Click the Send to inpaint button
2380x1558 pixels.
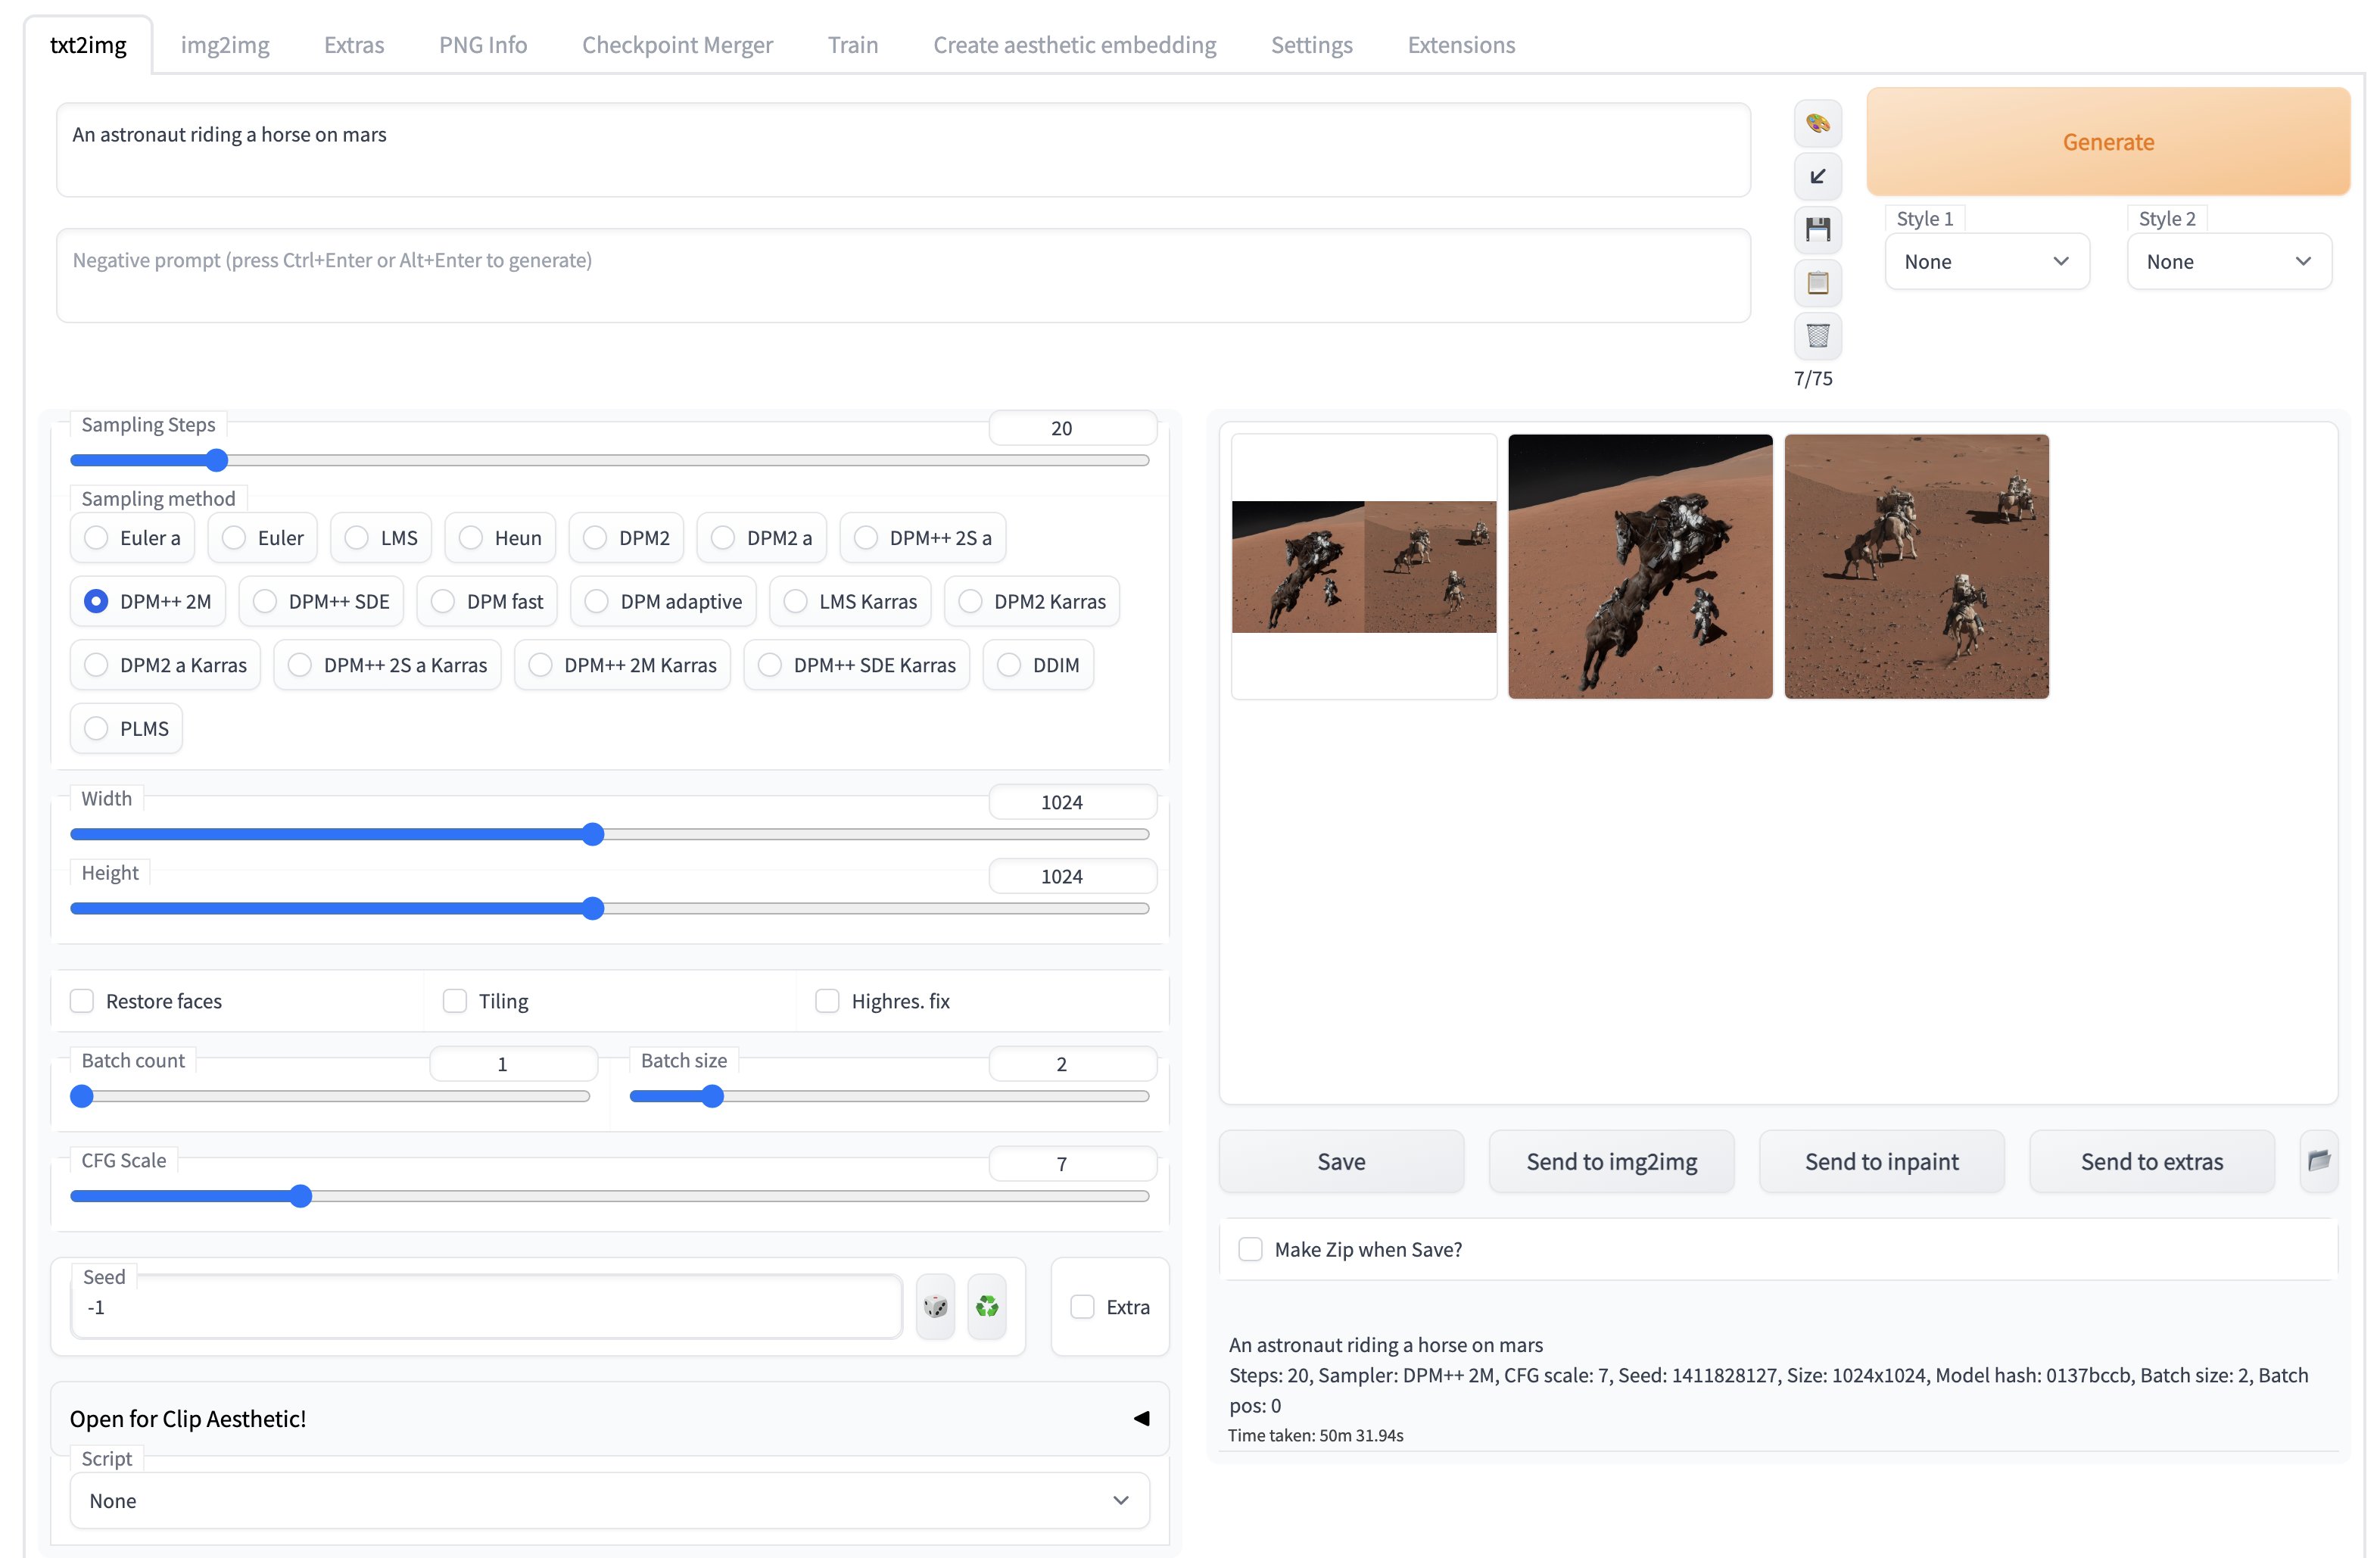[x=1881, y=1161]
